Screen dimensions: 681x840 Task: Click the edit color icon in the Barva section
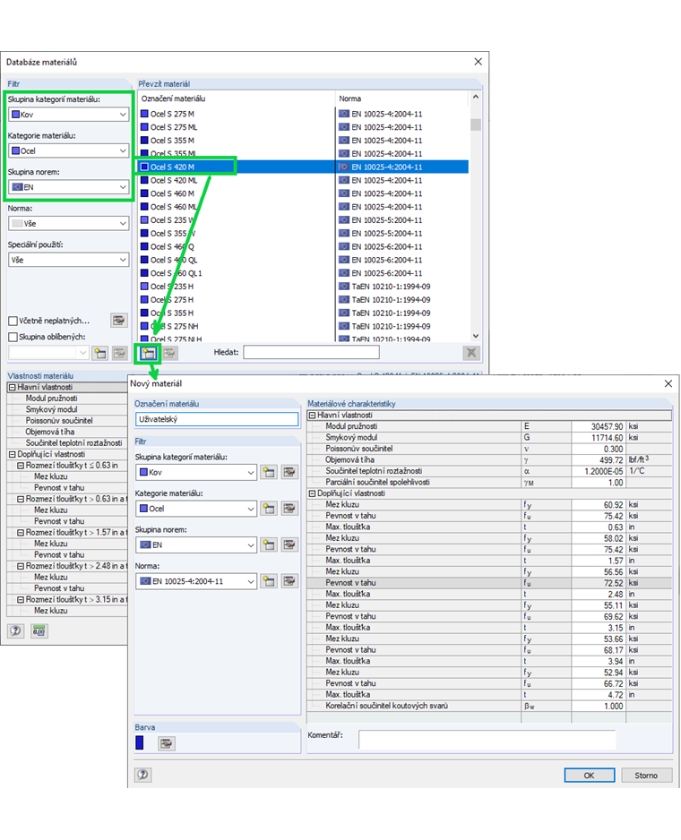167,743
